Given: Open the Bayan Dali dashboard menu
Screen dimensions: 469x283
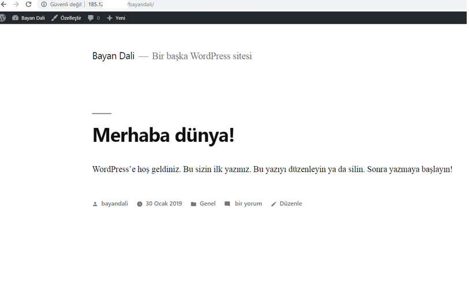Looking at the screenshot, I should 28,18.
